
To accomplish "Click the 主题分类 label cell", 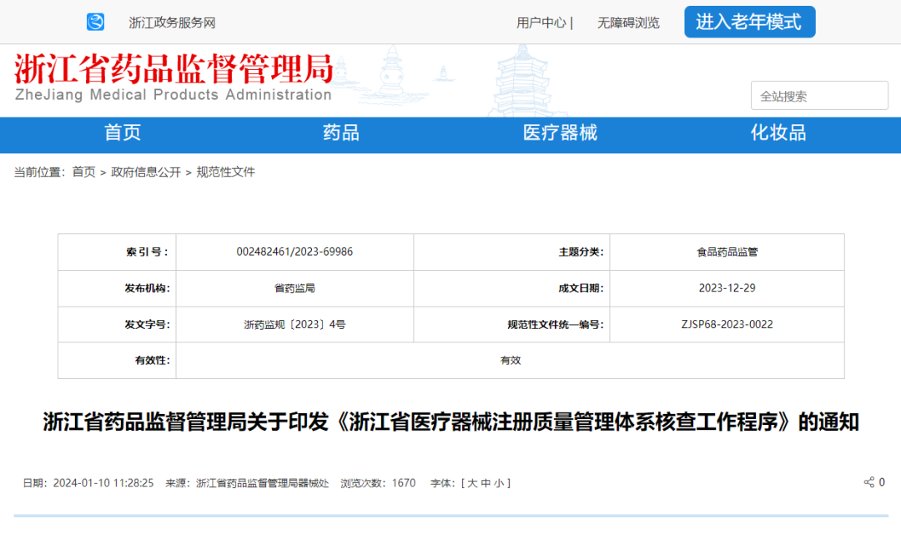I will pyautogui.click(x=511, y=252).
